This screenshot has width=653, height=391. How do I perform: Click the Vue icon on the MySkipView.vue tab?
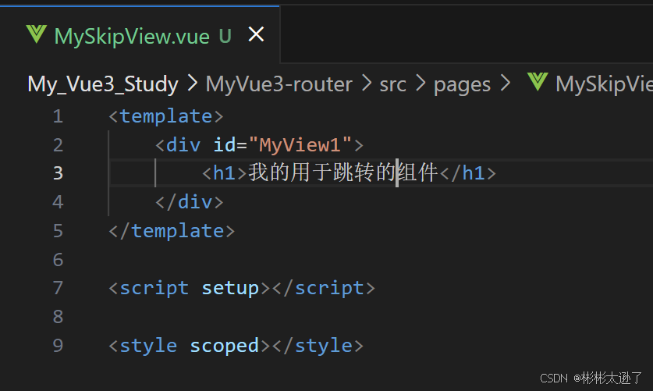coord(36,34)
